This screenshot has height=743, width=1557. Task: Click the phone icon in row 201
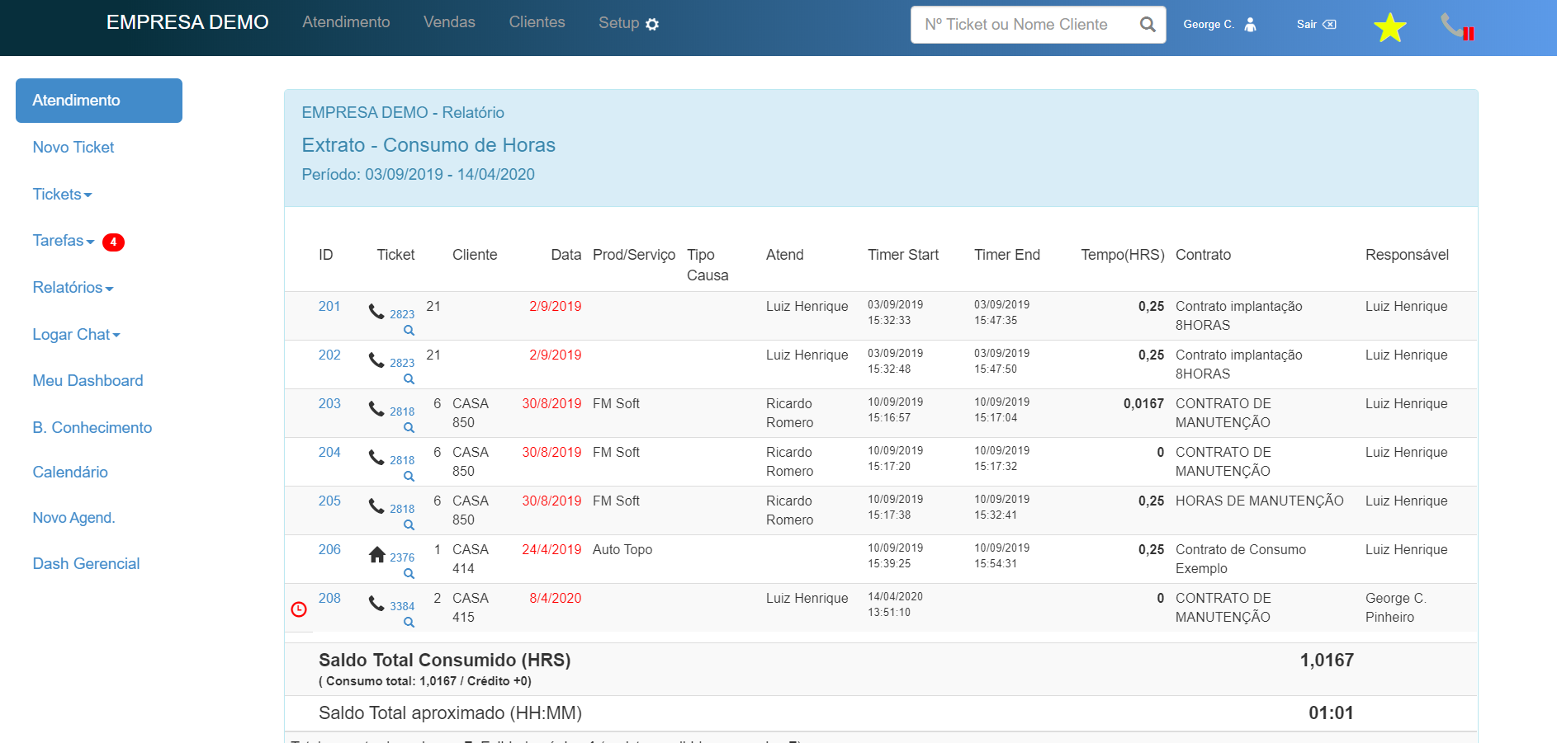click(376, 311)
